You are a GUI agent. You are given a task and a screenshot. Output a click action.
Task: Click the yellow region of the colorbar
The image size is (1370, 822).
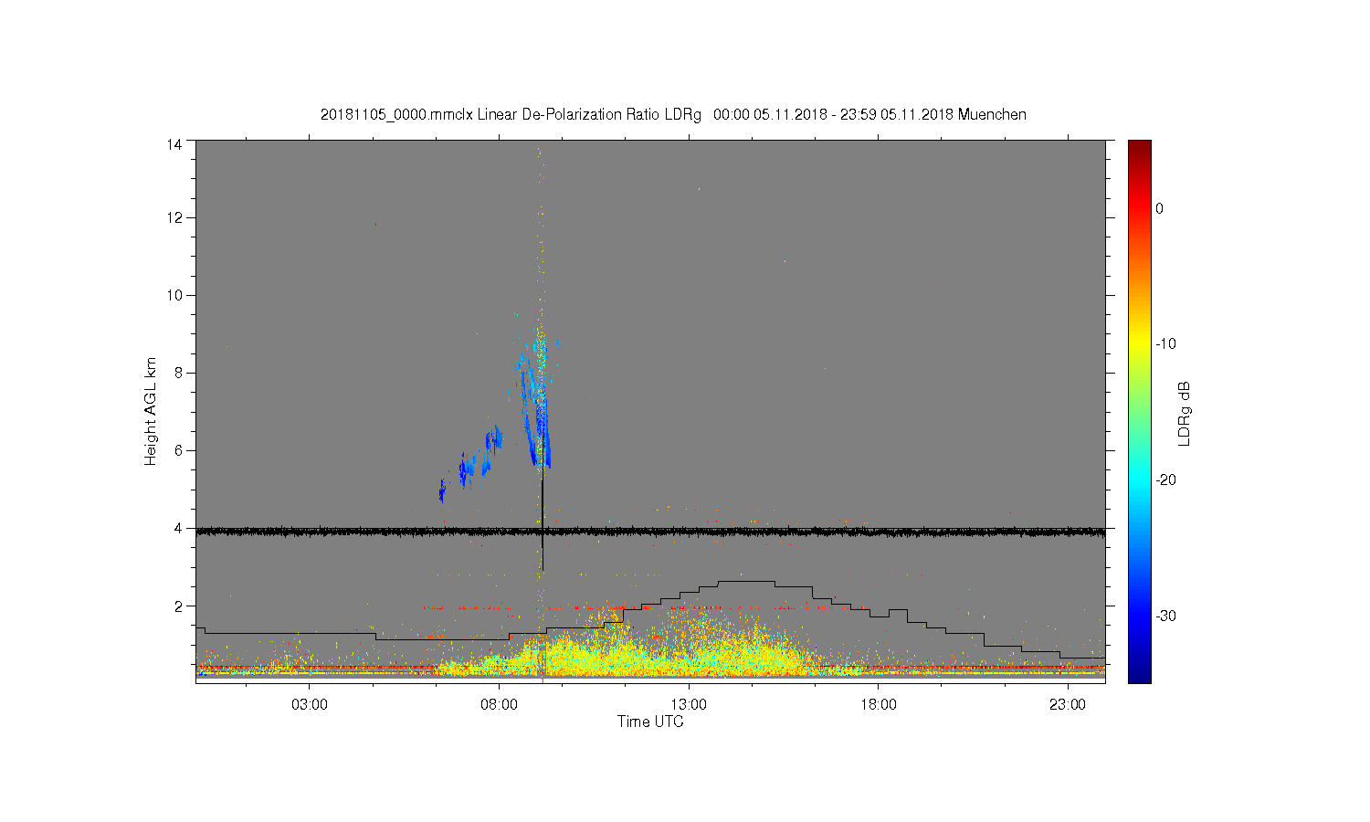1139,344
